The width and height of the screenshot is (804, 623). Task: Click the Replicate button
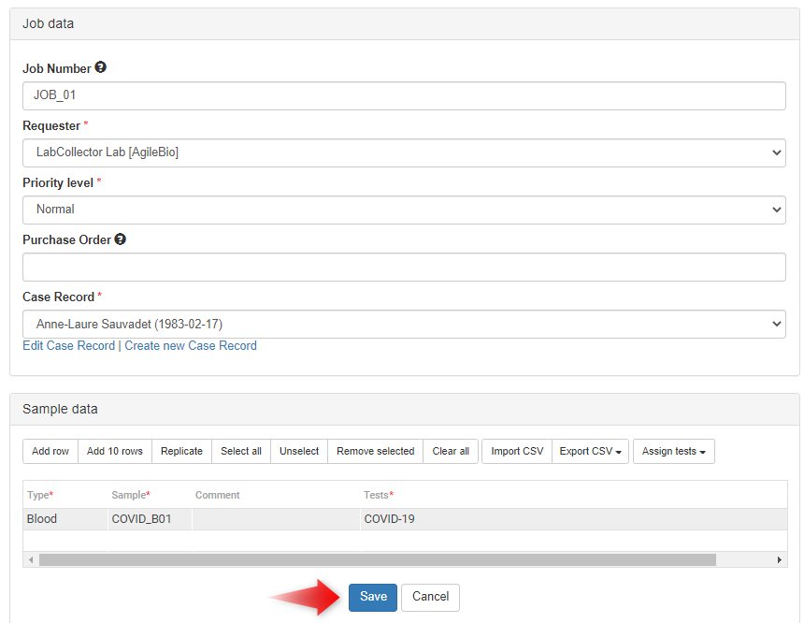point(181,451)
